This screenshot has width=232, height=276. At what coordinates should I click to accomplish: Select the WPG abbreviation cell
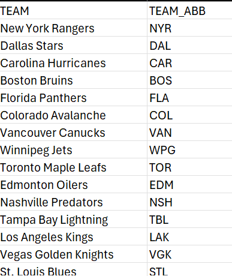(189, 150)
